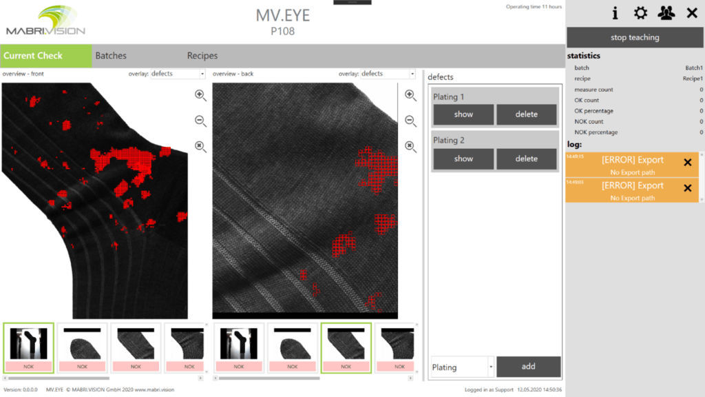Select the first NOK sock thumbnail

(28, 347)
